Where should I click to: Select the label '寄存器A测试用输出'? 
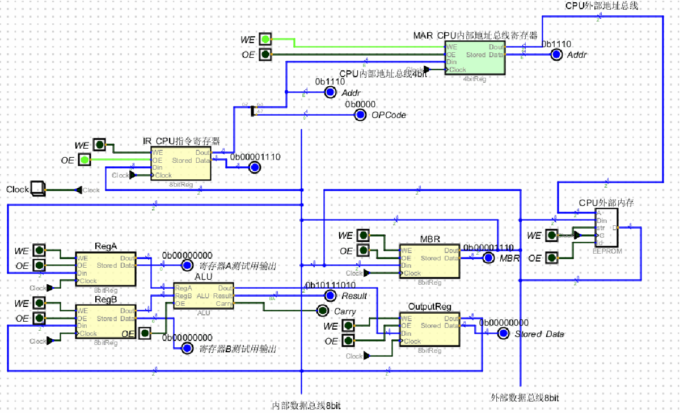tap(238, 265)
